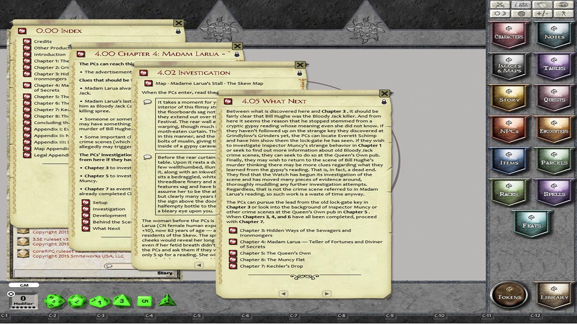Click the green d4 pyramid die

(166, 300)
